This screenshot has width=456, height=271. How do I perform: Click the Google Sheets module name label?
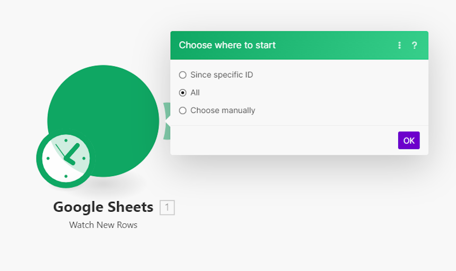point(103,207)
